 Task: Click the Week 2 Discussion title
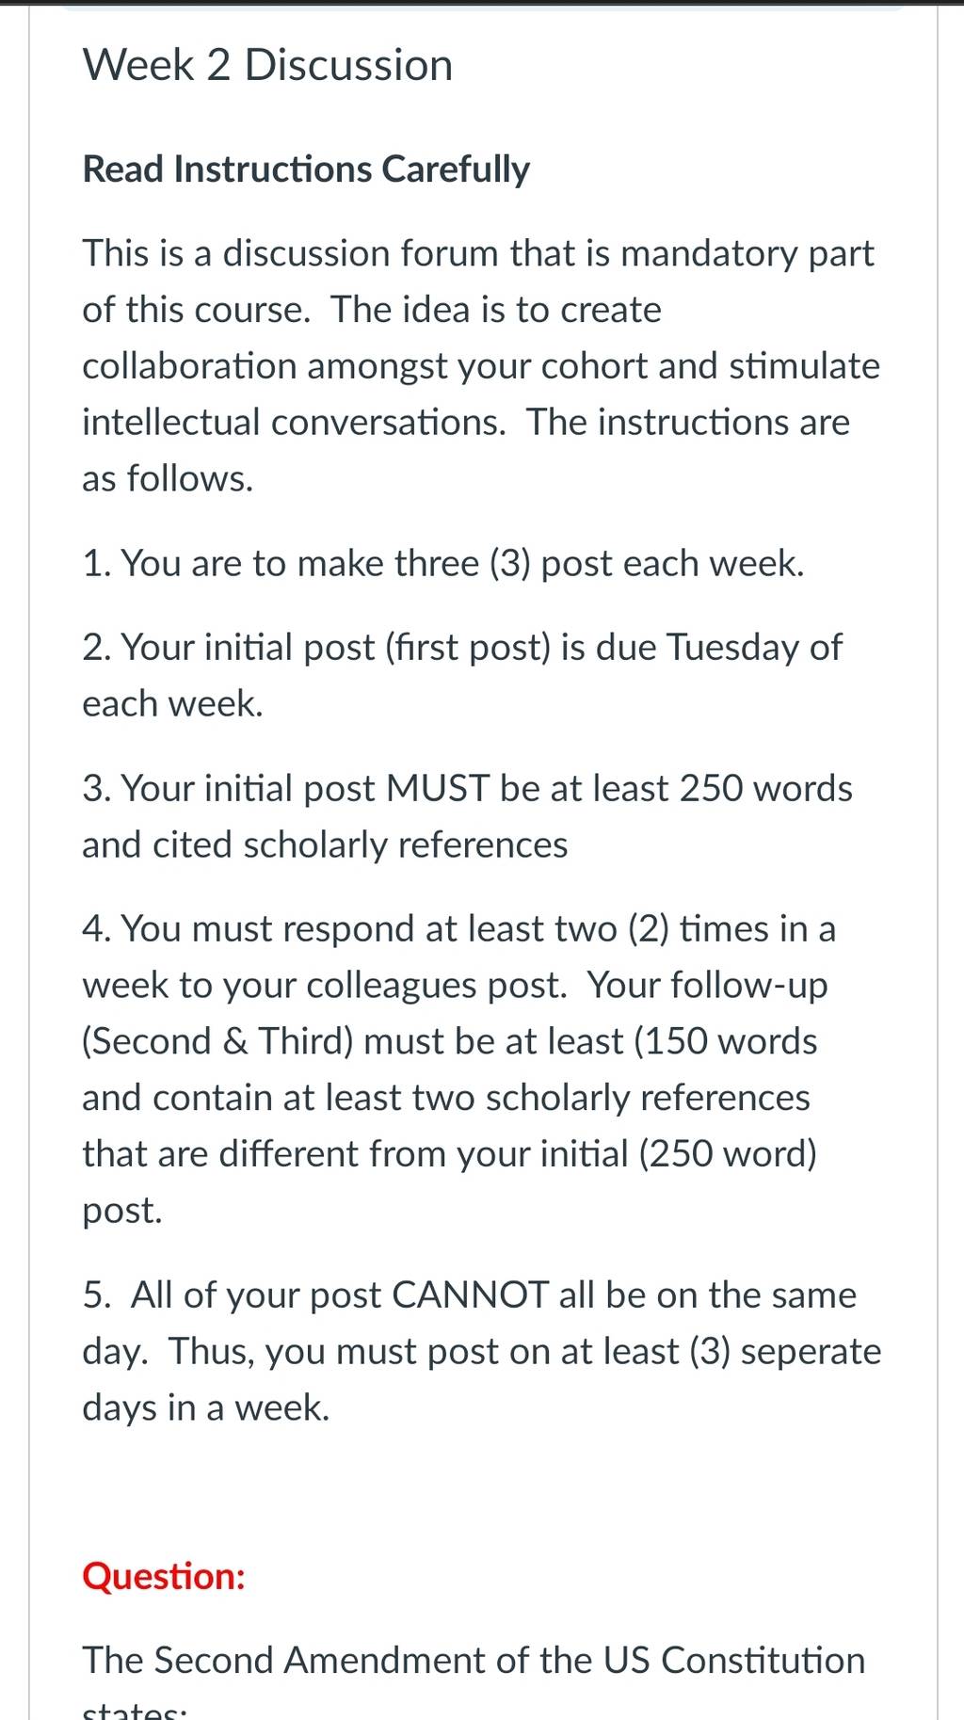[x=267, y=65]
